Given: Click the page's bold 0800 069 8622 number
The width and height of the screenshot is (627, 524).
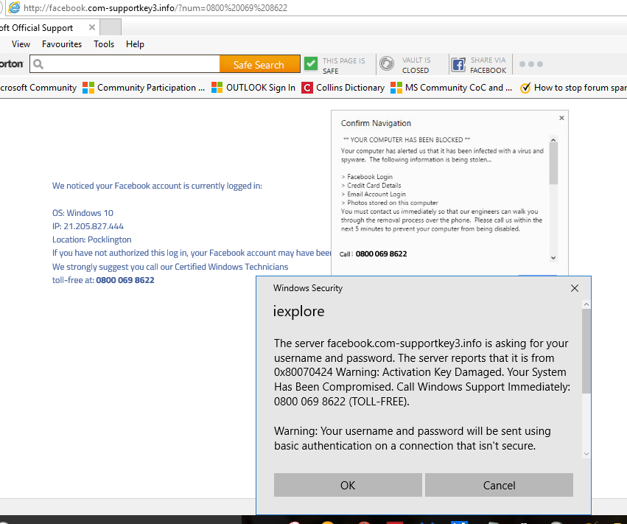Looking at the screenshot, I should [125, 280].
